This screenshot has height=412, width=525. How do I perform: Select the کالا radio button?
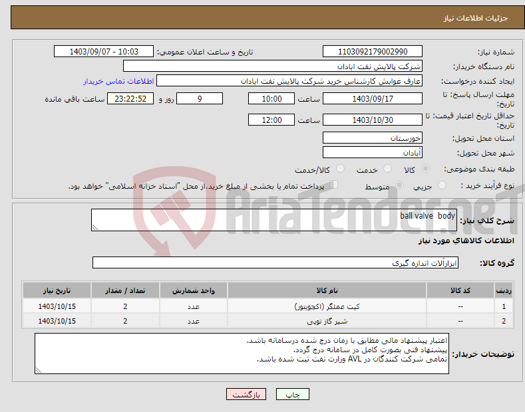point(425,169)
